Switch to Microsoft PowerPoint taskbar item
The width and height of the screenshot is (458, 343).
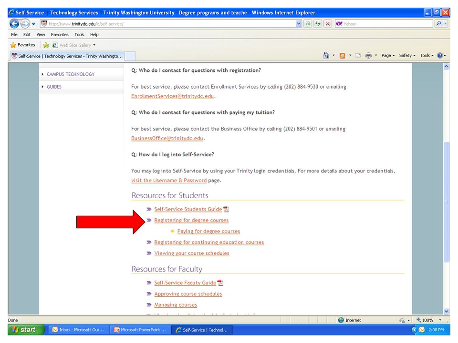(140, 330)
